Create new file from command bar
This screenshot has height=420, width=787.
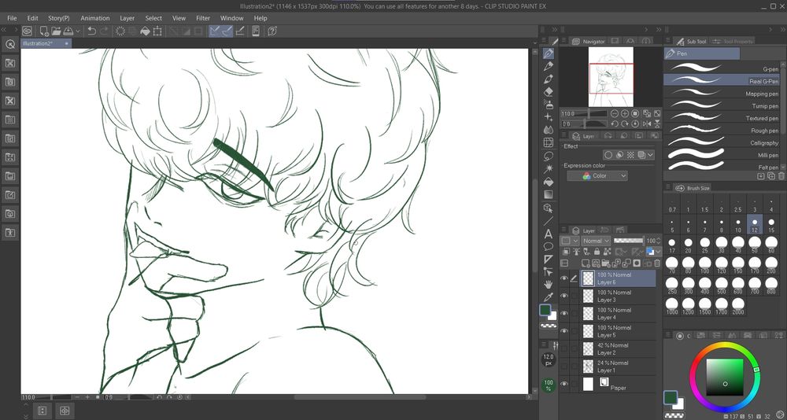pyautogui.click(x=44, y=31)
